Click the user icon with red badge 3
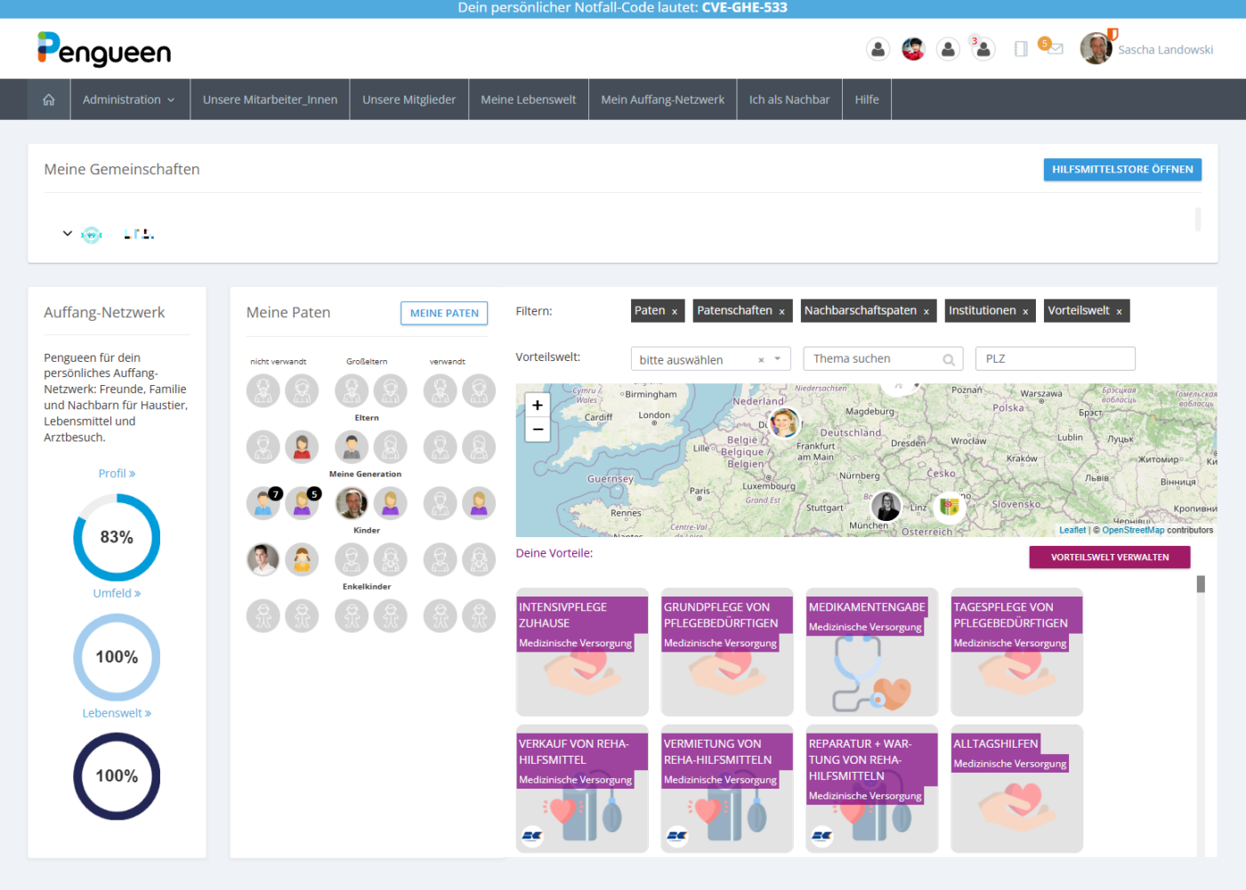This screenshot has width=1246, height=890. (x=983, y=49)
